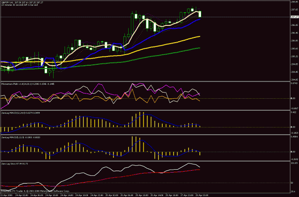Click the 24 Apr 02:00 time axis label
Screen dimensions: 299x197
point(22,196)
